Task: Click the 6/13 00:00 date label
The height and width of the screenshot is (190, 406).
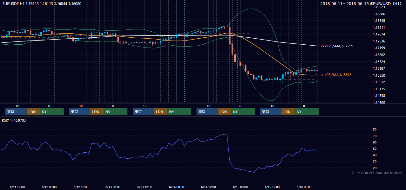Action: coord(113,187)
